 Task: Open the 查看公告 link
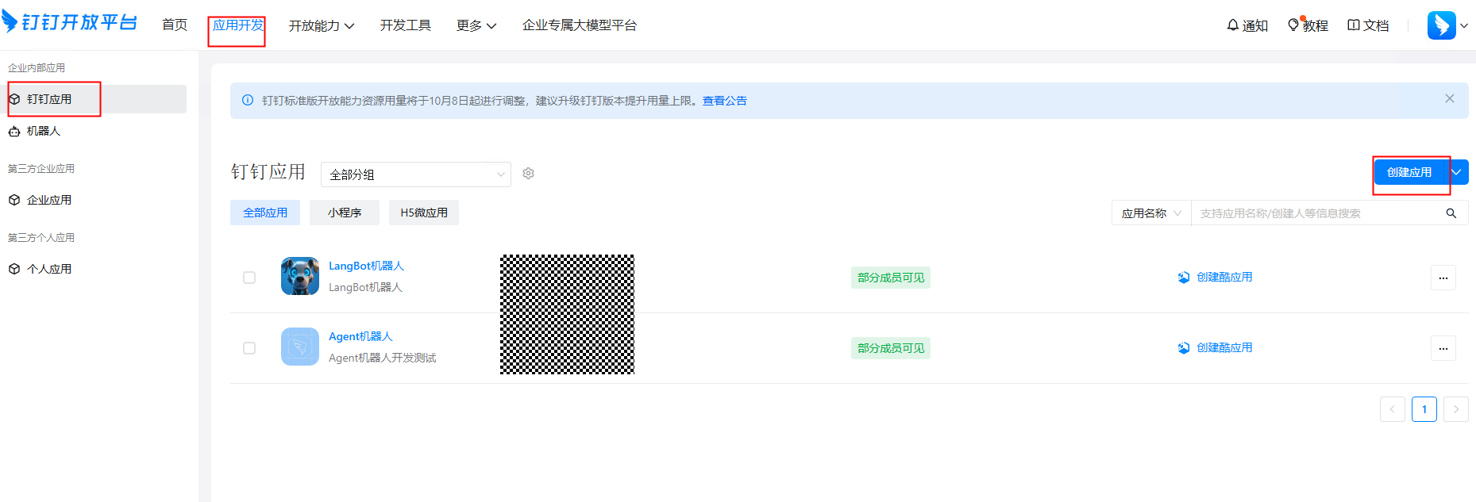(724, 101)
